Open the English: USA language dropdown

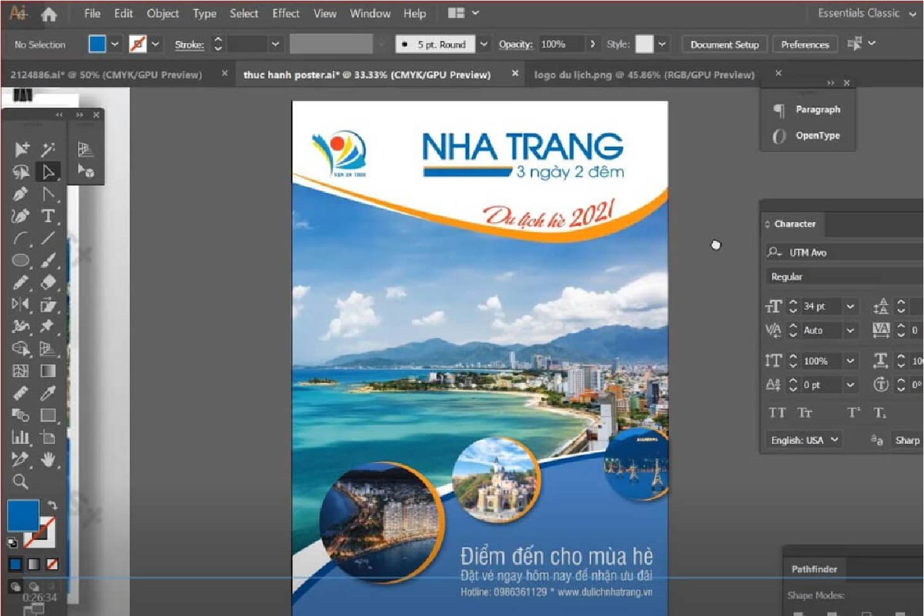804,440
